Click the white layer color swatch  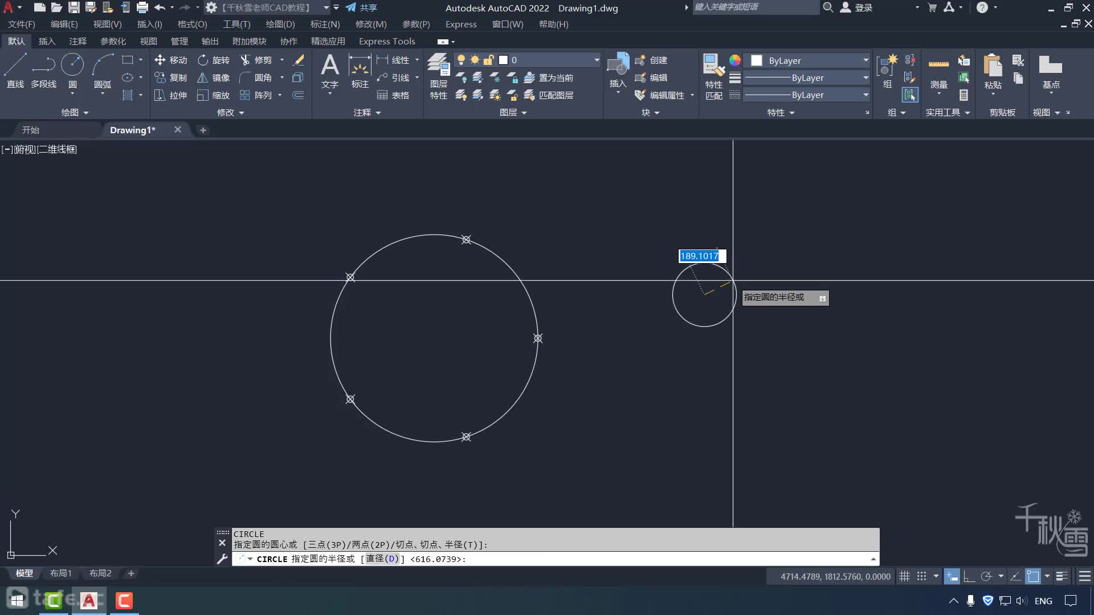point(503,60)
